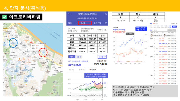This screenshot has height=101, width=180.
Task: Click the vs 가격비교 pill button
Action: [130, 34]
